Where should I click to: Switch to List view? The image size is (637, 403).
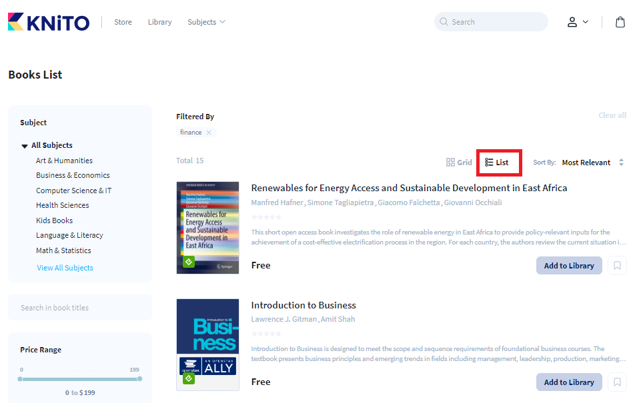pos(497,163)
